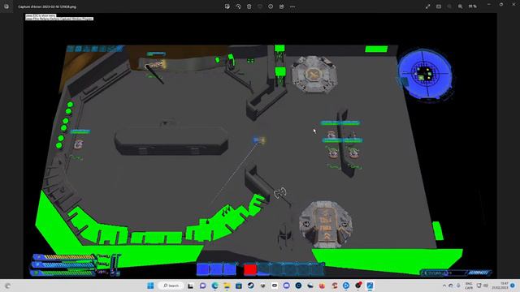Launch Microsoft Edge from the taskbar
The image size is (520, 292).
tap(214, 286)
